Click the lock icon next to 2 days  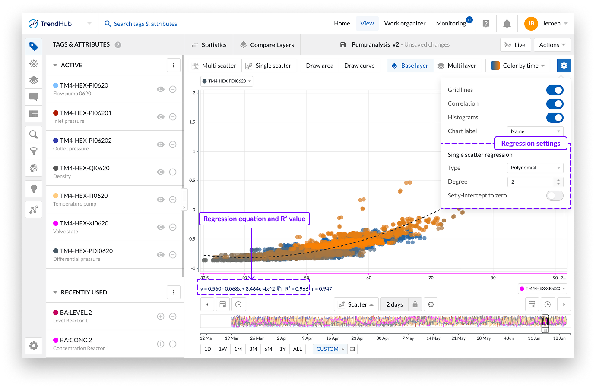click(x=415, y=304)
